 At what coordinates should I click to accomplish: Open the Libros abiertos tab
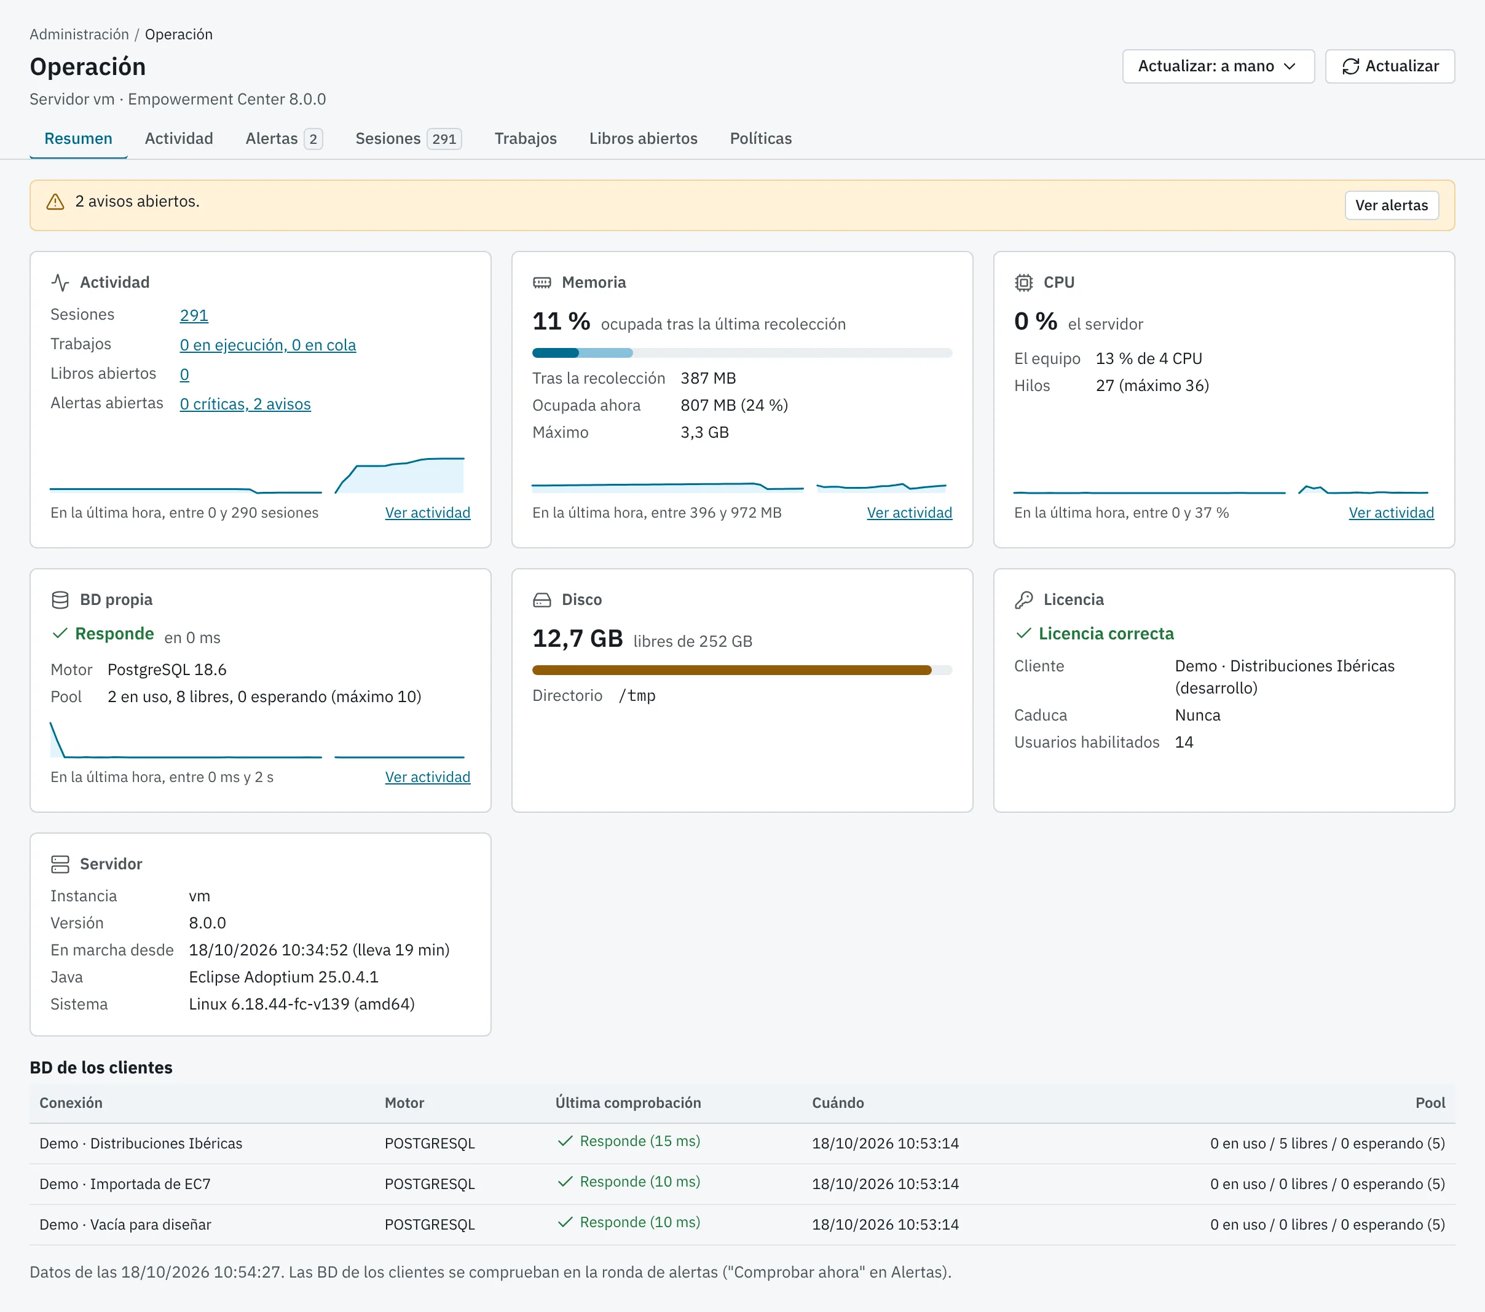(x=643, y=138)
